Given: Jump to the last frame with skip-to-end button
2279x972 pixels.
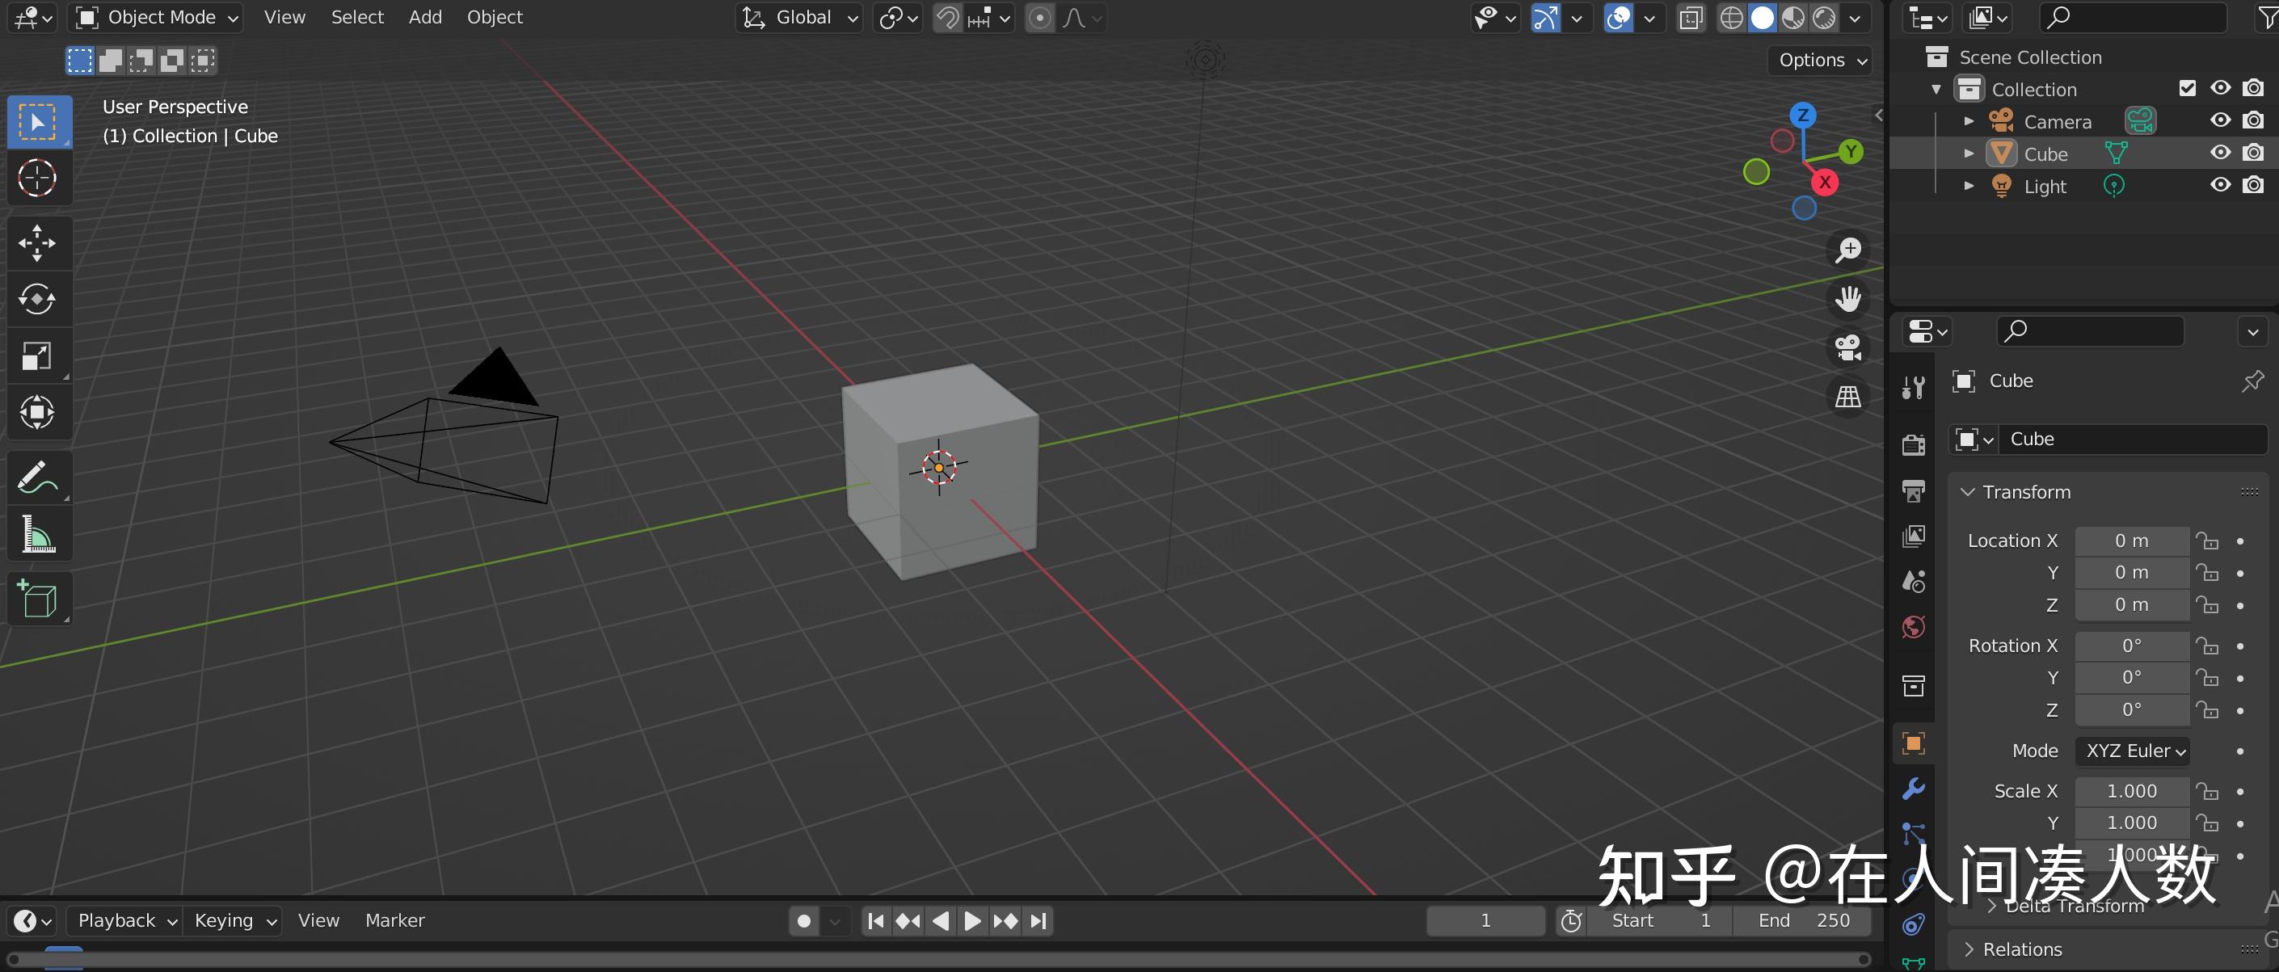Looking at the screenshot, I should pos(1038,919).
